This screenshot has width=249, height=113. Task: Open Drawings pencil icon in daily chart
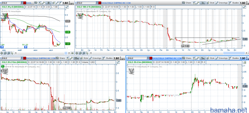click(x=57, y=3)
